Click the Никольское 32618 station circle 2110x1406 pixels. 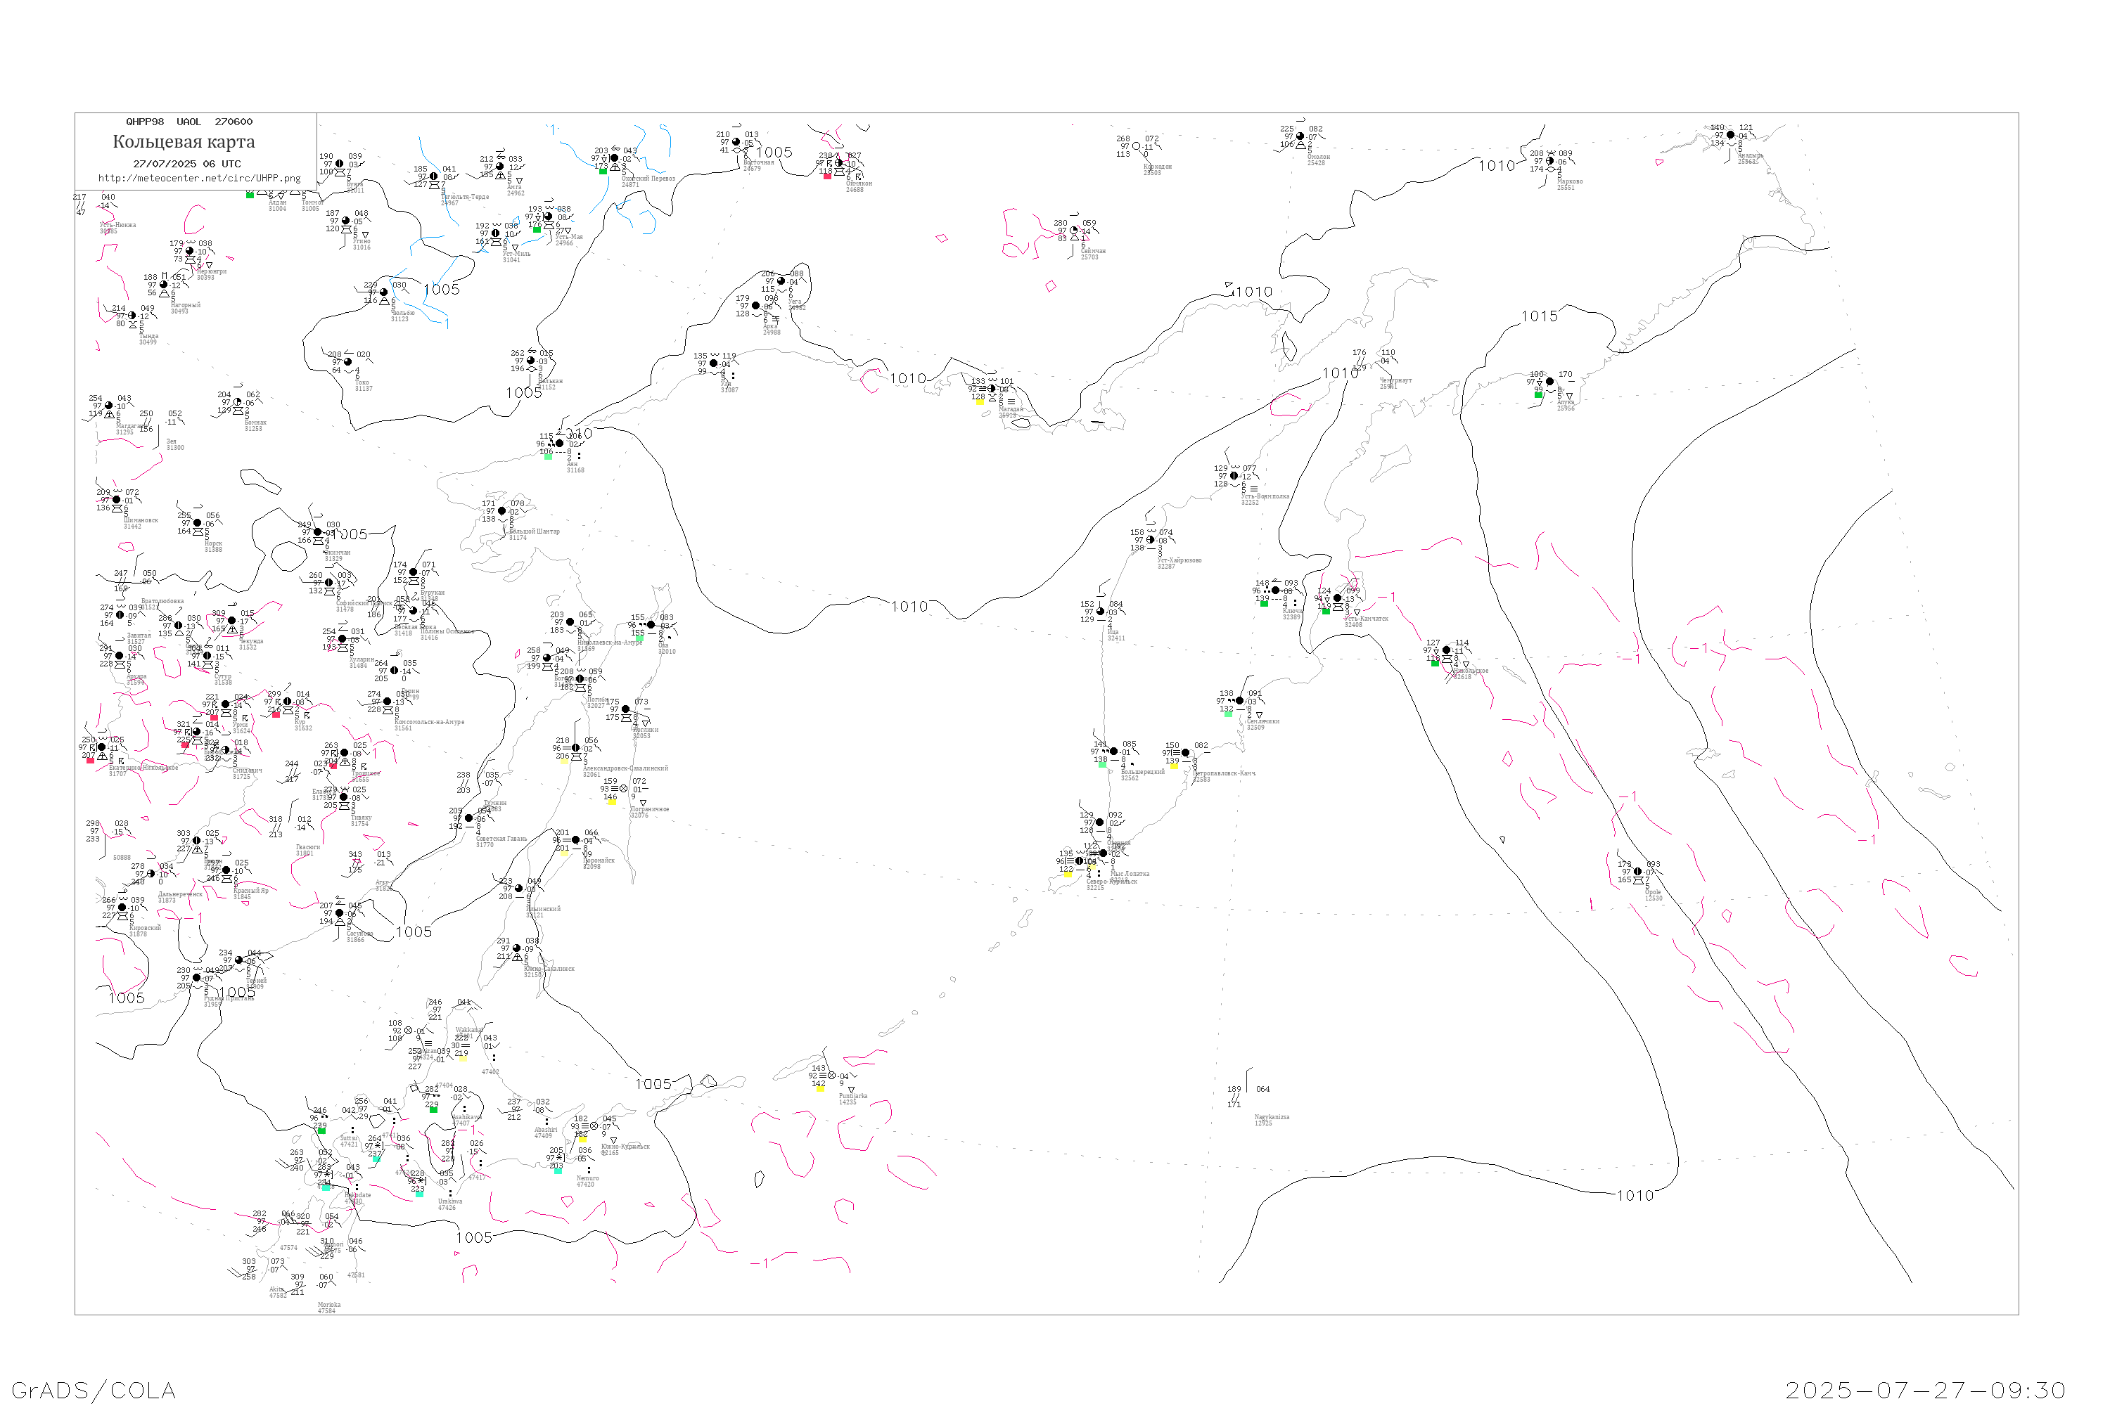click(1446, 651)
